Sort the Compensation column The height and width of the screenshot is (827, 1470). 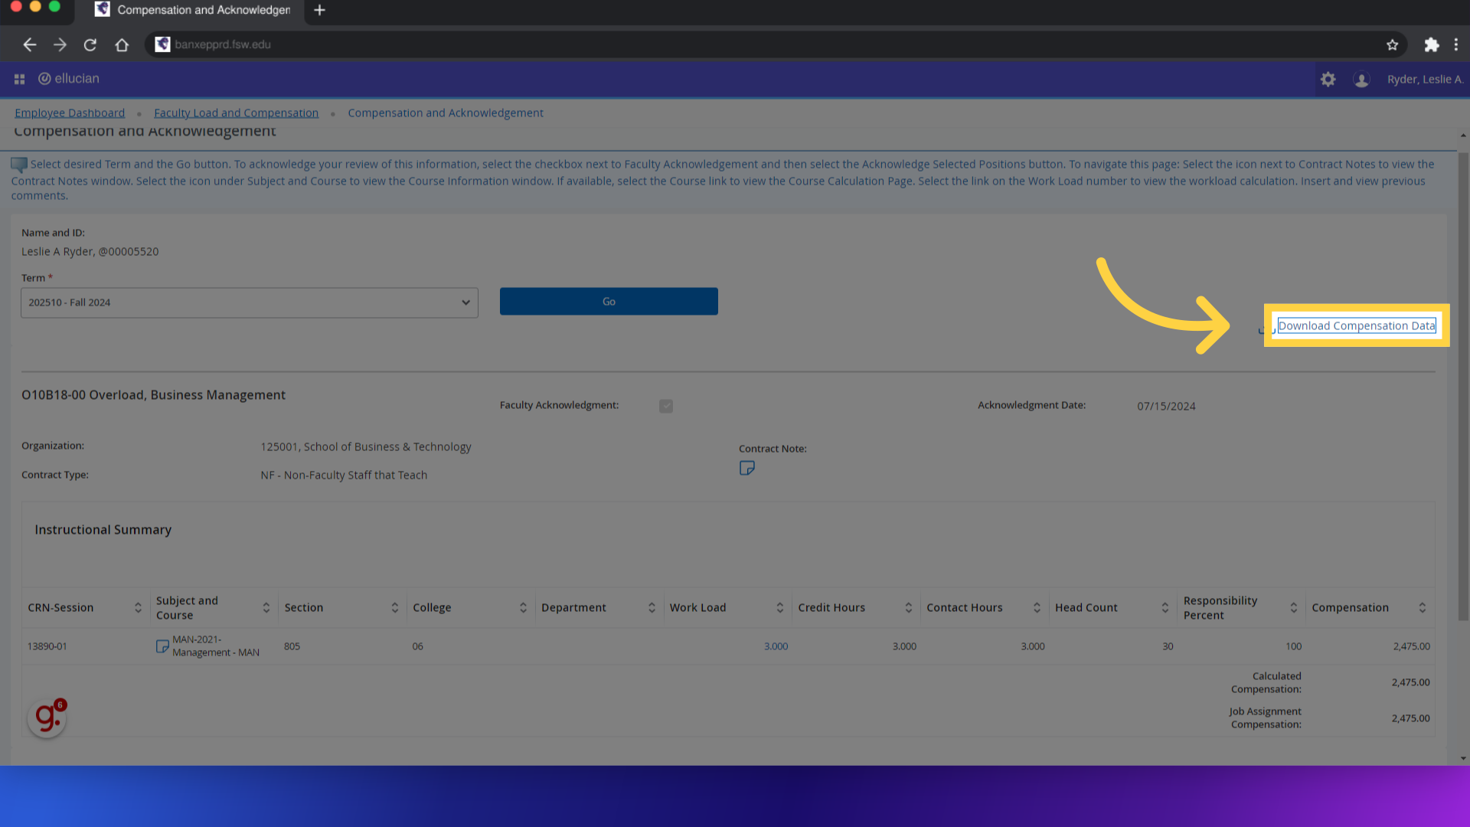pos(1422,607)
